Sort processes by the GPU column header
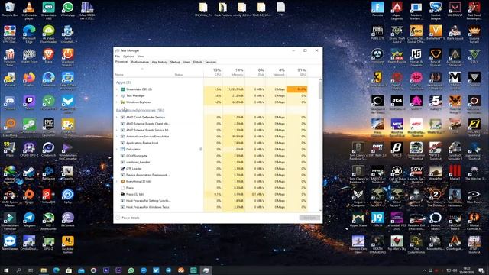Screen dimensions: 489x275 click(297, 72)
